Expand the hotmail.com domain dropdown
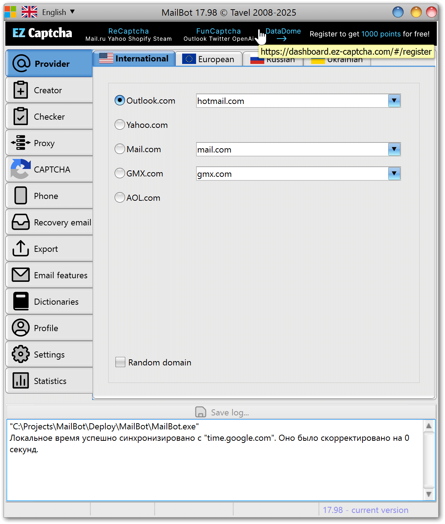 (394, 101)
